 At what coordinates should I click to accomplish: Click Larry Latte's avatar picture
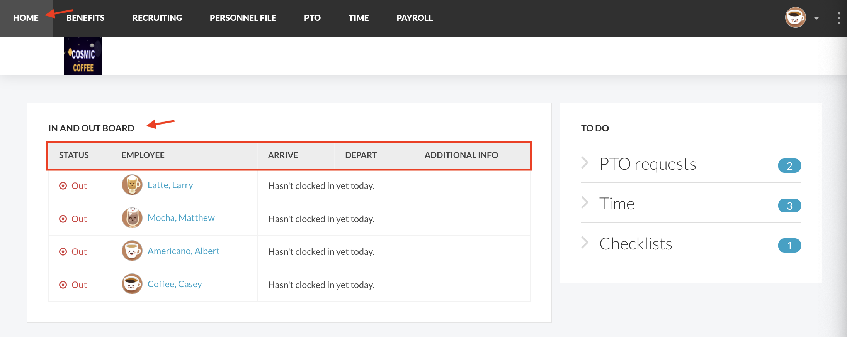click(132, 185)
